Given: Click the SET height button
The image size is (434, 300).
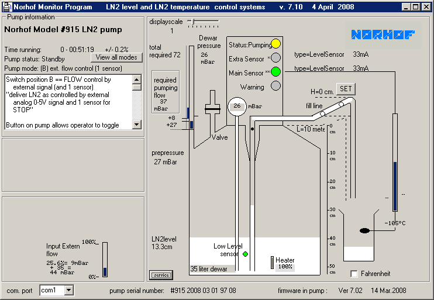Looking at the screenshot, I should 346,89.
